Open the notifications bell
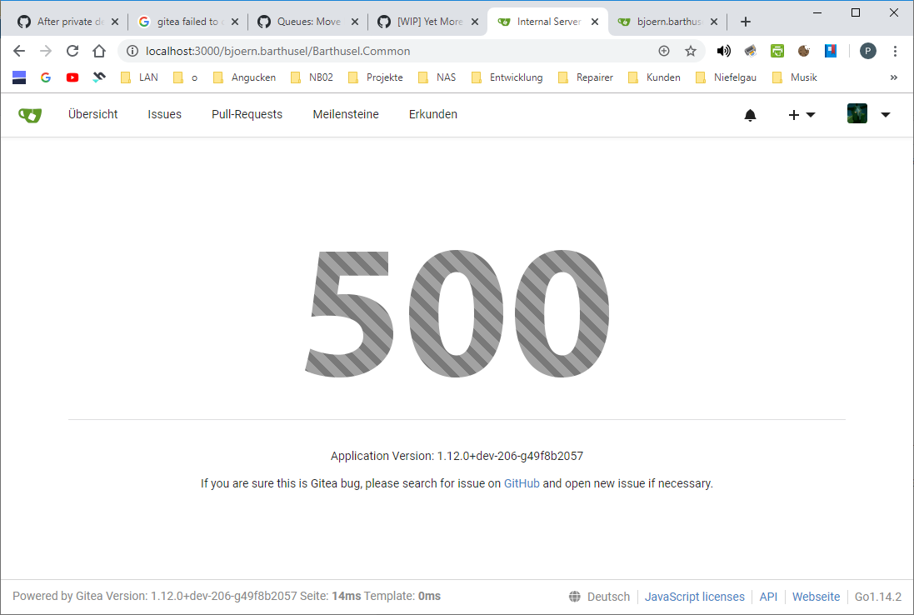The image size is (914, 615). point(750,115)
